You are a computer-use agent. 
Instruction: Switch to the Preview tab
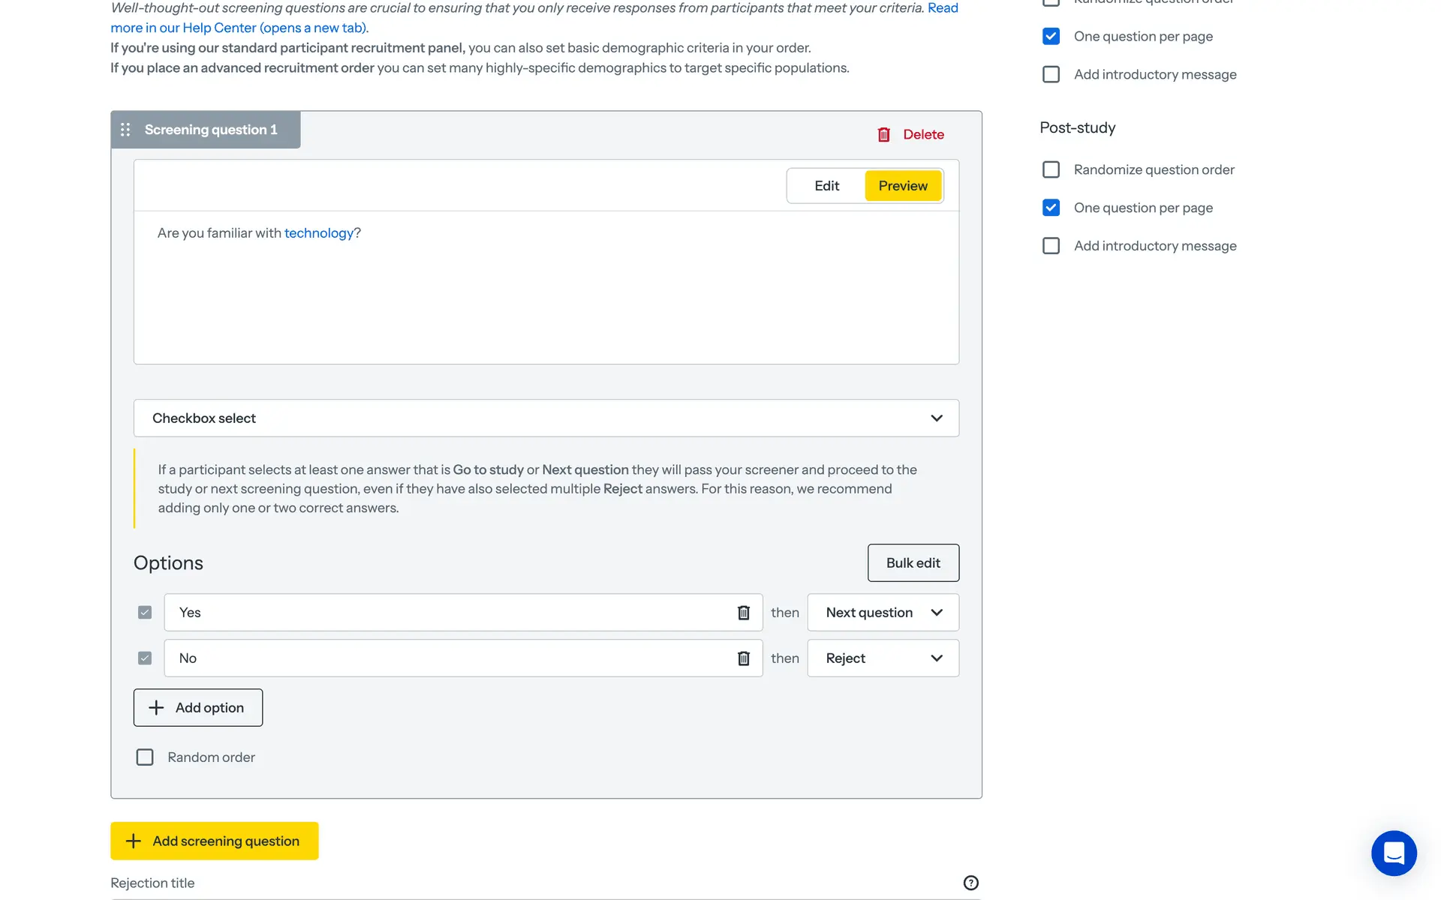(903, 186)
